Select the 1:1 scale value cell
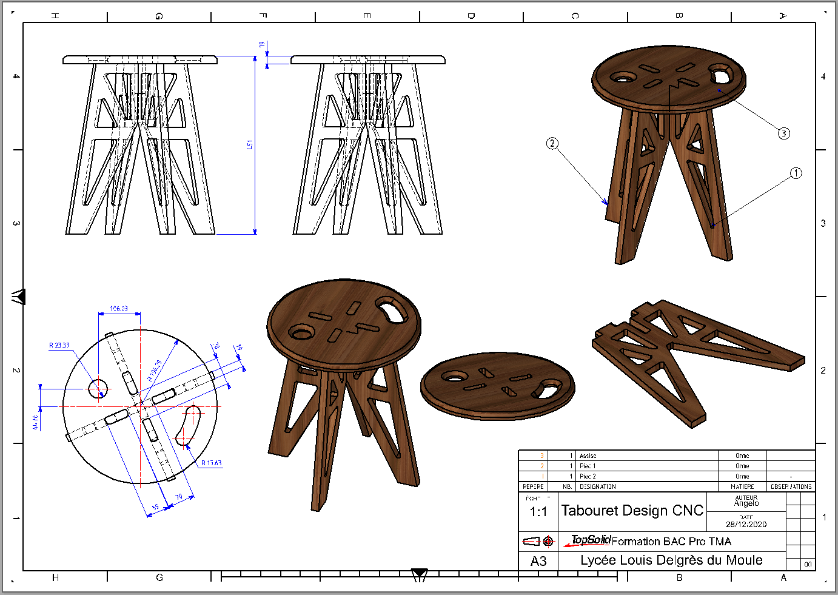 tap(538, 512)
